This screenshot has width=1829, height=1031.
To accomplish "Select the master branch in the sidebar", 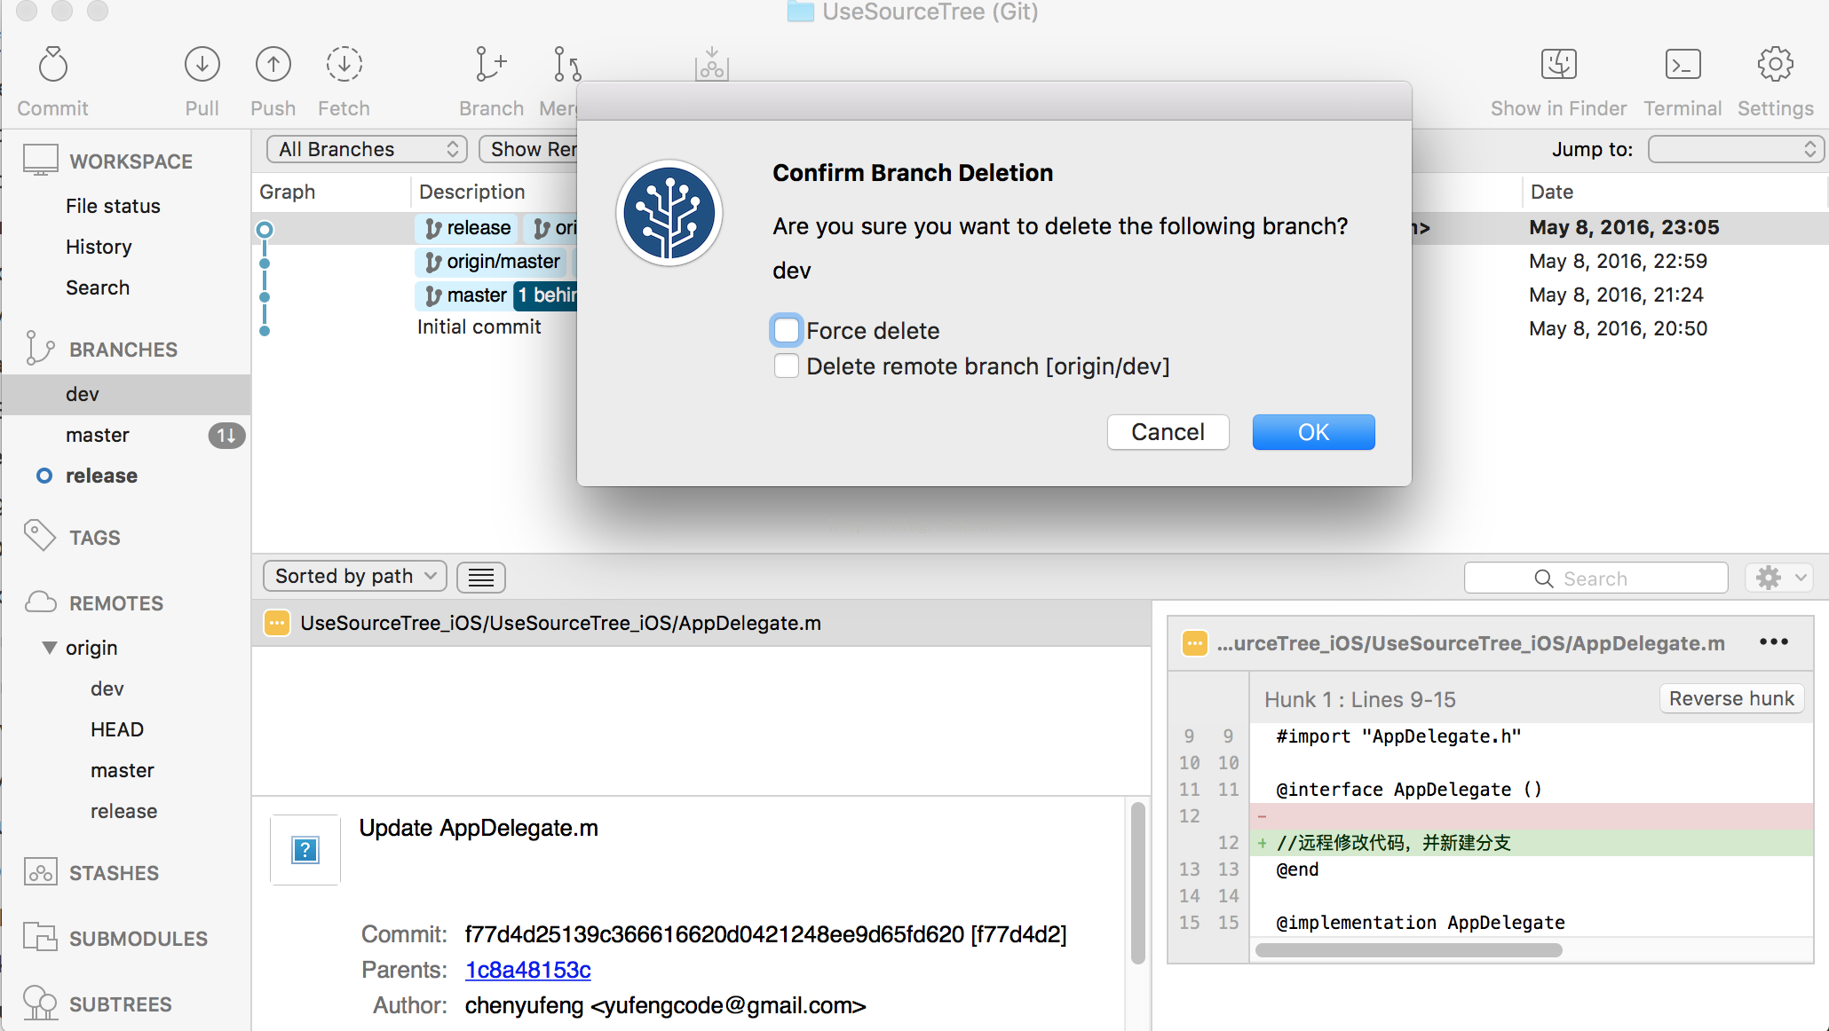I will click(x=98, y=435).
